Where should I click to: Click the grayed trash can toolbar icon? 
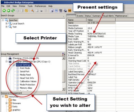click(x=22, y=11)
